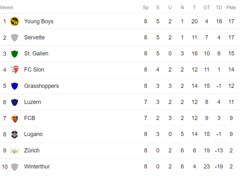The image size is (240, 176).
Task: Click the TD column header
Action: point(219,8)
